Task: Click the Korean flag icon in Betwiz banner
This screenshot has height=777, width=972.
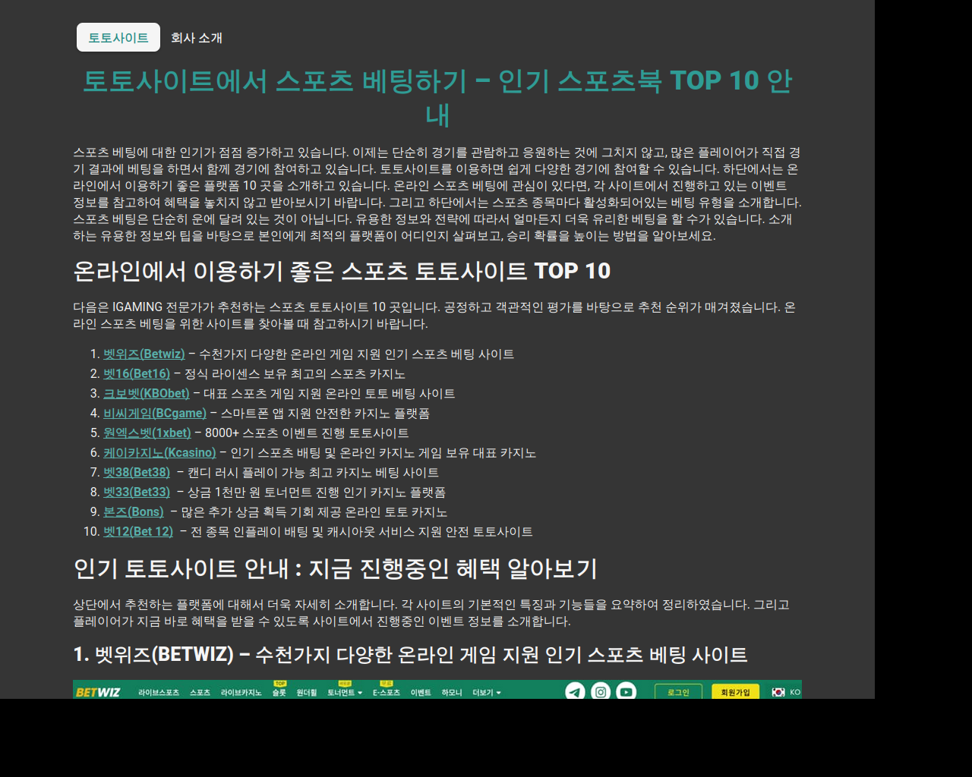Action: tap(778, 692)
